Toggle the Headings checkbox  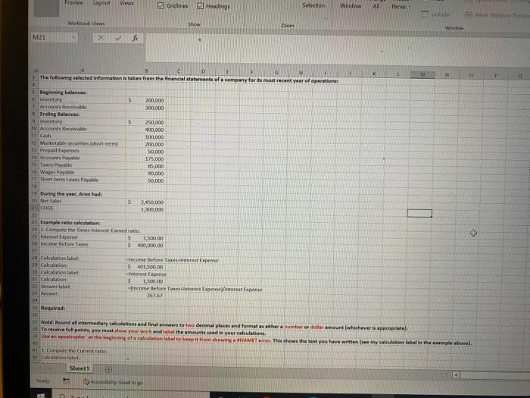point(201,6)
